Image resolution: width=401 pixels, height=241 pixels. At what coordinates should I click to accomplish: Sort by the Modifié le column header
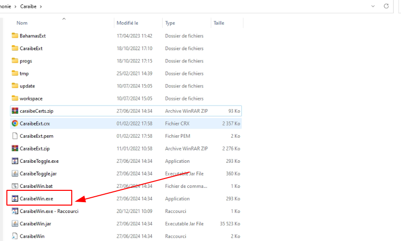click(127, 23)
